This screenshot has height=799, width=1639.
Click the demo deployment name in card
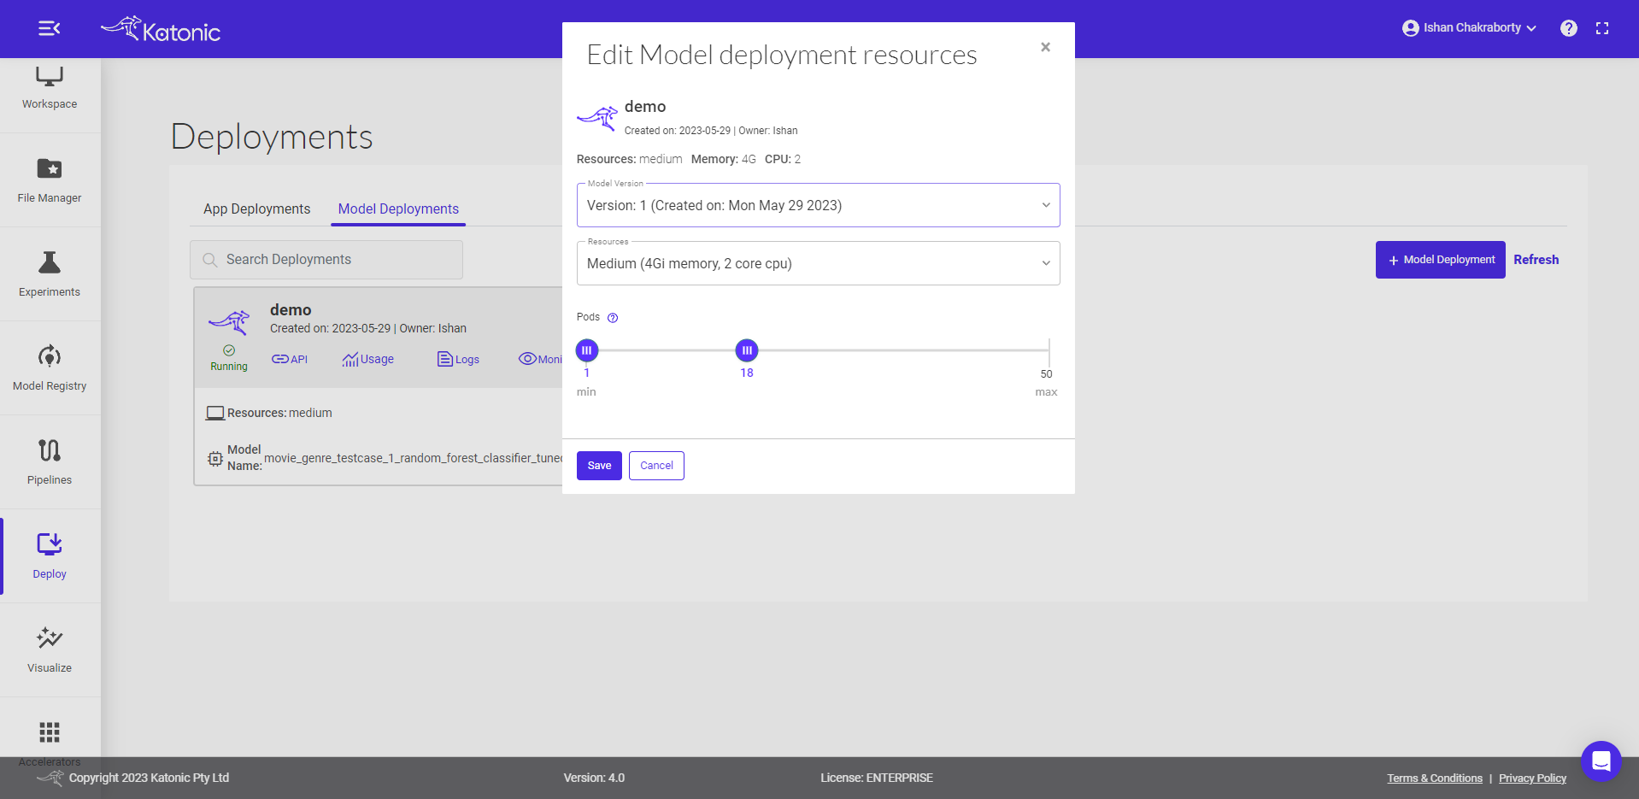(x=291, y=310)
